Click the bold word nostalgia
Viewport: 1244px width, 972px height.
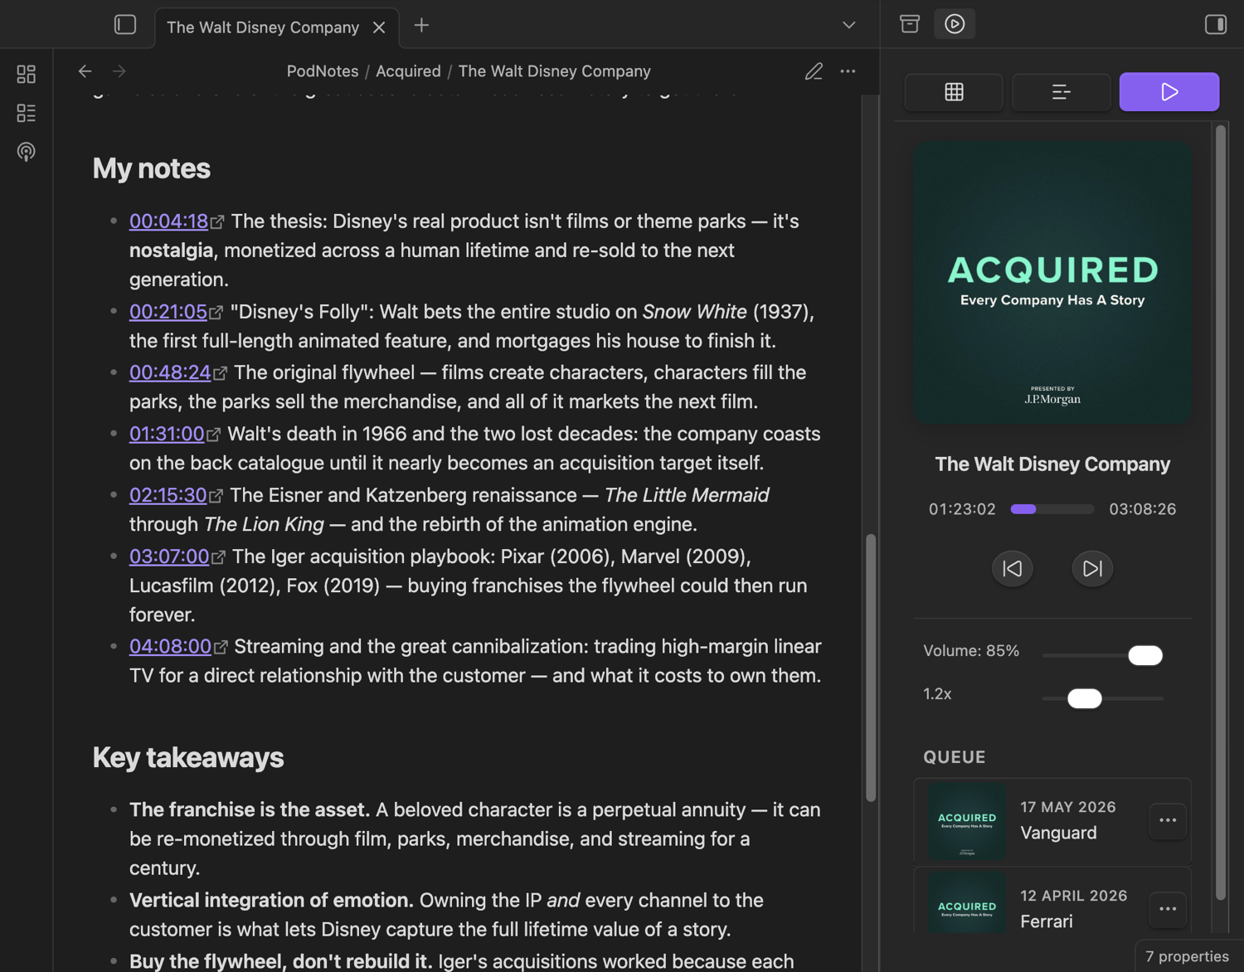[x=172, y=250]
